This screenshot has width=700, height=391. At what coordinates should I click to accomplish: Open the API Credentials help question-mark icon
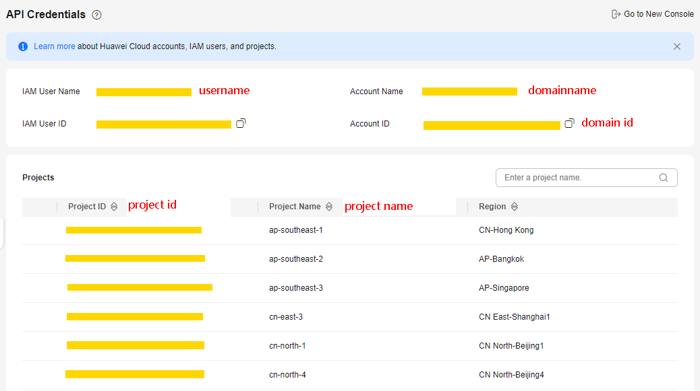pos(96,15)
